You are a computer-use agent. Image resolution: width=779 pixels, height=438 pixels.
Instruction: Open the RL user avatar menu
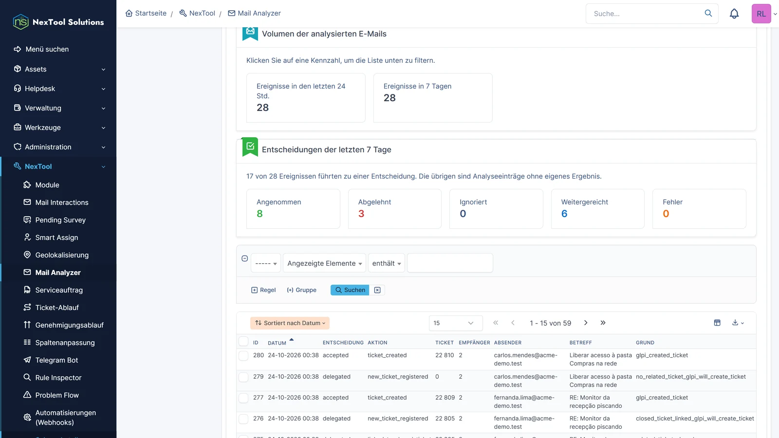point(761,14)
